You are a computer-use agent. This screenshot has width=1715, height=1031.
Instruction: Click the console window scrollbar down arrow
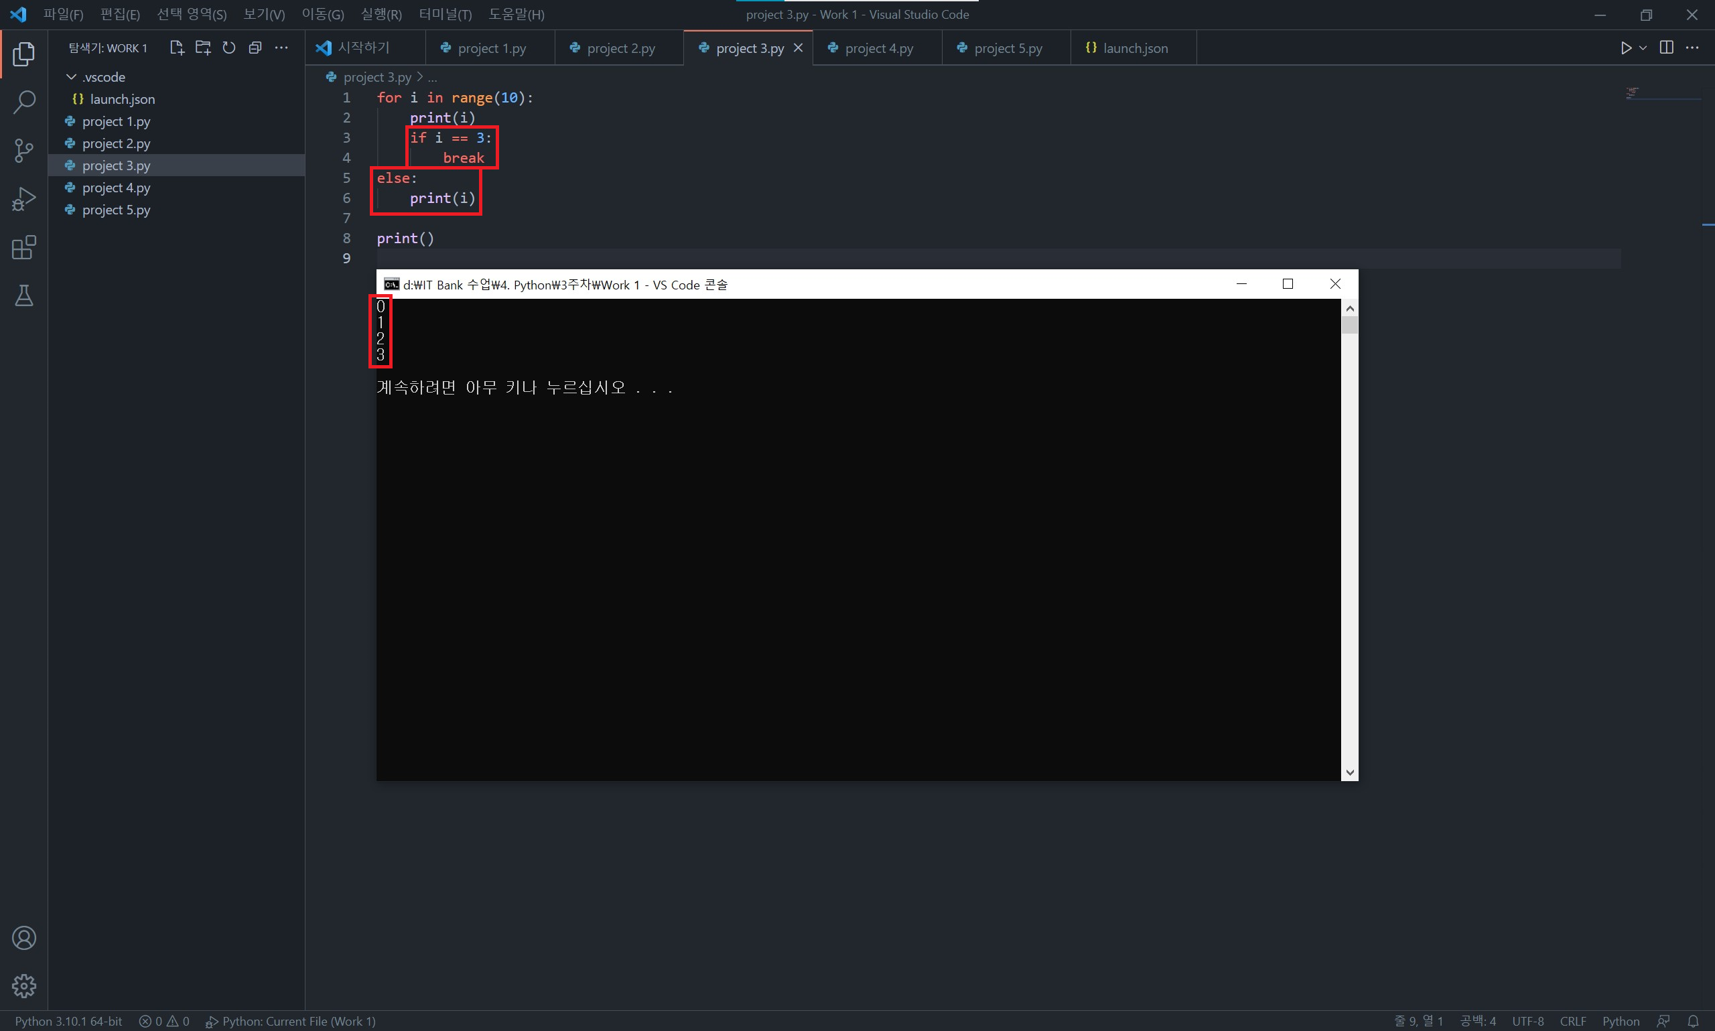pos(1349,772)
